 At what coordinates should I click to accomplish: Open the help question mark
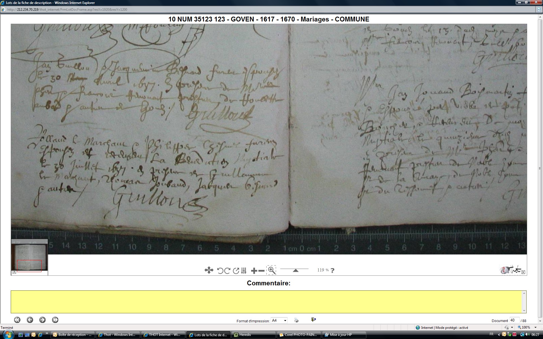(332, 270)
